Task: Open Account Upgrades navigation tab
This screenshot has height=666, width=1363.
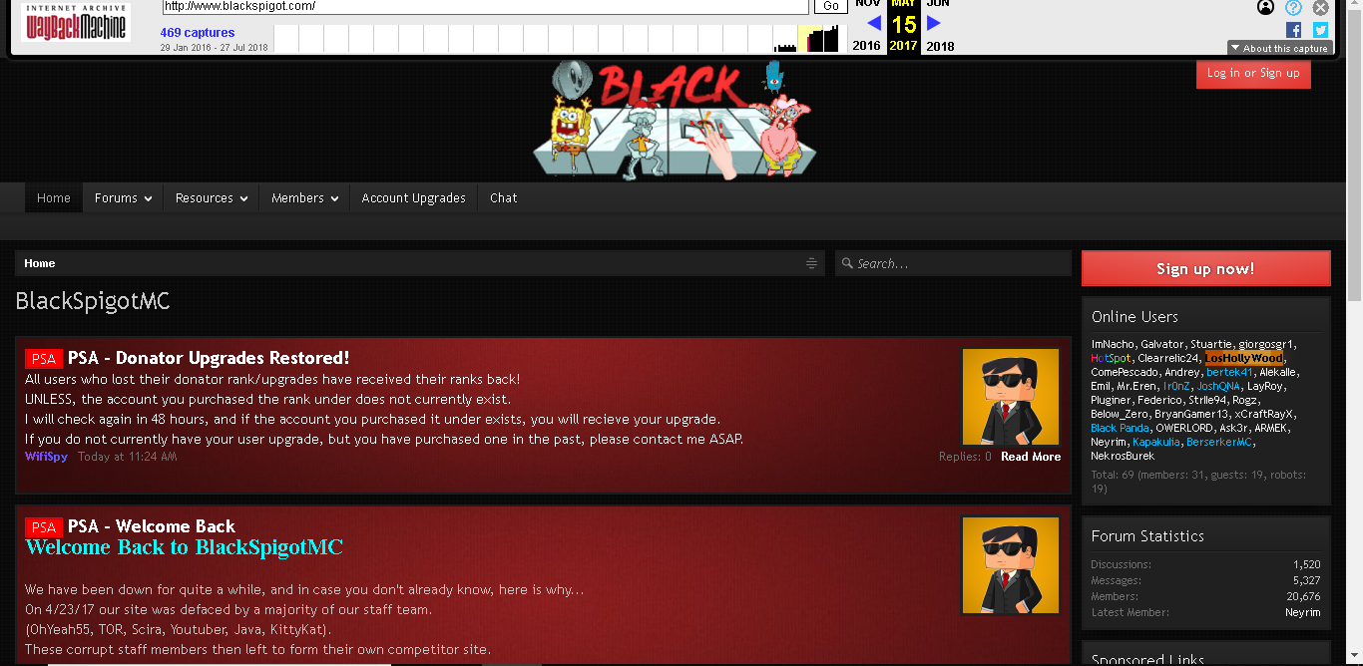Action: point(413,197)
